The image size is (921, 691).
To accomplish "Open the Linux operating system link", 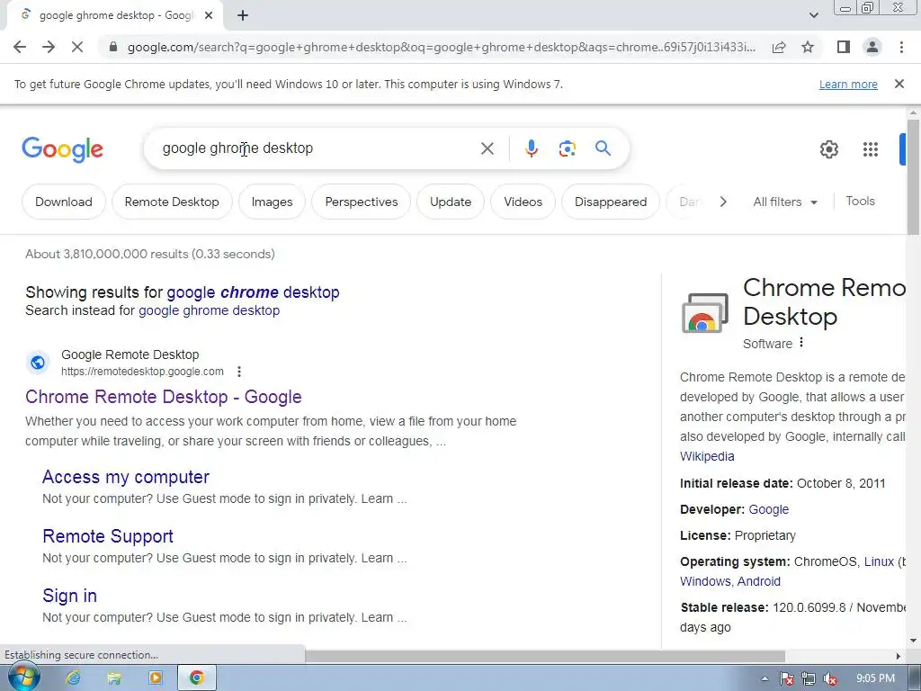I will [x=879, y=561].
